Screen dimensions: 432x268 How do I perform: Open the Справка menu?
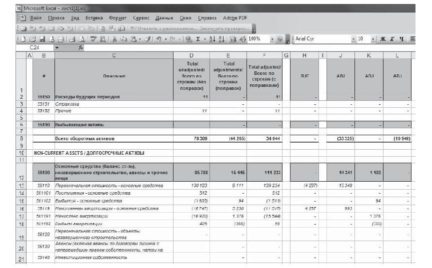tap(207, 18)
